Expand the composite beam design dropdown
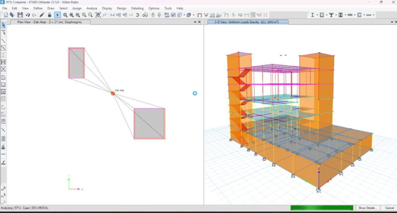Screen dimensions: 397x213 pyautogui.click(x=336, y=15)
